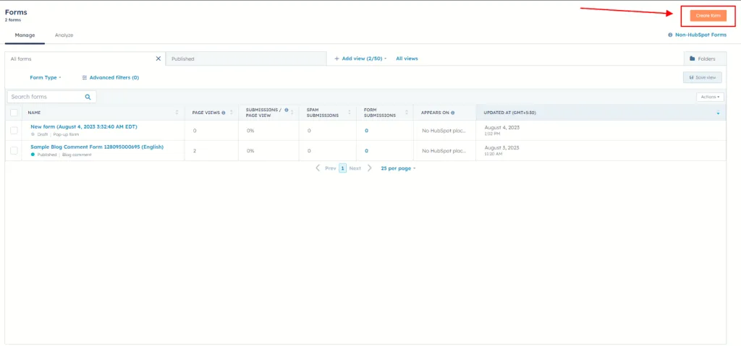Open New form (August 4, 2023 3:32:40 AM EDT)
This screenshot has width=741, height=346.
pyautogui.click(x=84, y=127)
